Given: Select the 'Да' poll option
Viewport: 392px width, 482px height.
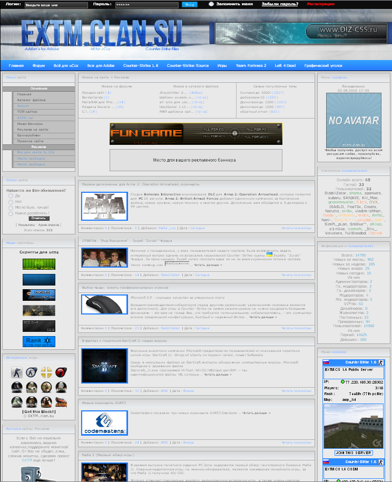Looking at the screenshot, I should pyautogui.click(x=11, y=196).
